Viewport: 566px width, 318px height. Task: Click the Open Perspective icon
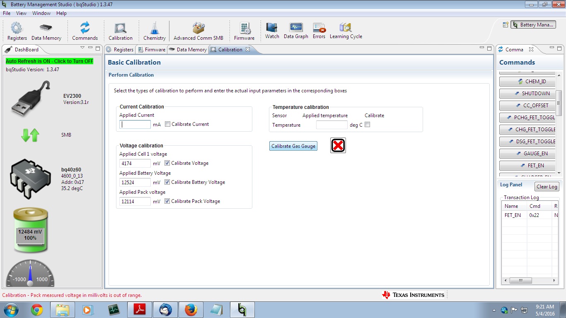506,25
